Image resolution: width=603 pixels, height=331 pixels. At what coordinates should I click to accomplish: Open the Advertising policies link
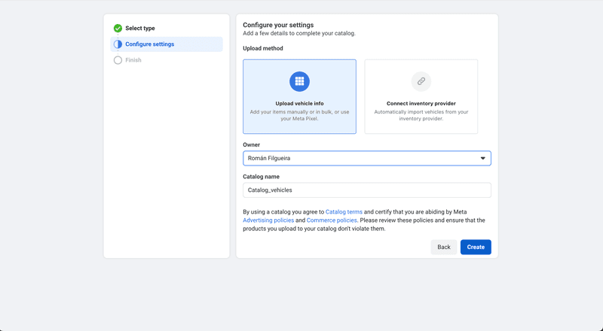pos(268,220)
